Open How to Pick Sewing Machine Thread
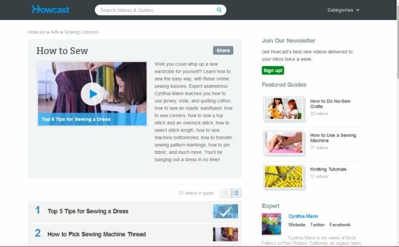Image resolution: width=399 pixels, height=247 pixels. [97, 234]
